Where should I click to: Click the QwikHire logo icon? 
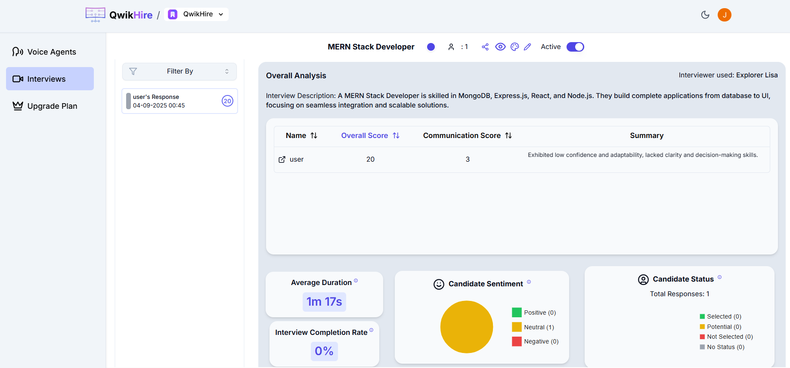coord(95,15)
